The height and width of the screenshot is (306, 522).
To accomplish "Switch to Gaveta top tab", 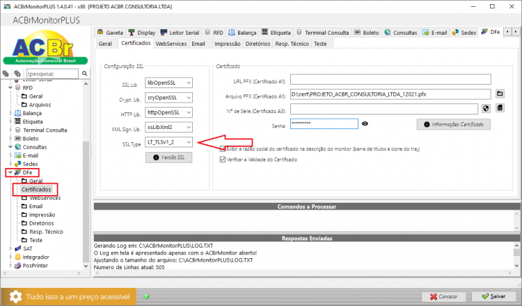I will tap(110, 33).
